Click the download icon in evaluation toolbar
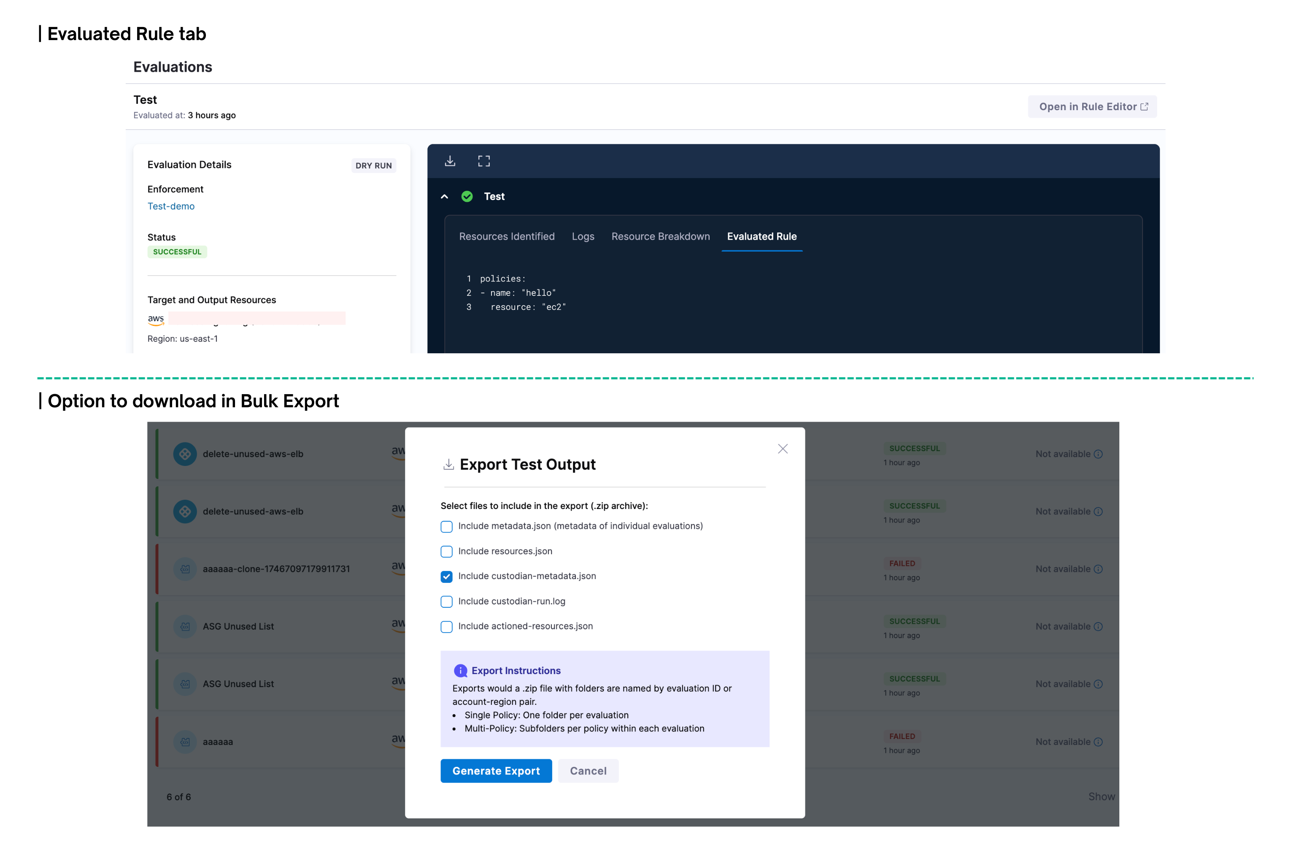This screenshot has height=861, width=1291. (450, 161)
